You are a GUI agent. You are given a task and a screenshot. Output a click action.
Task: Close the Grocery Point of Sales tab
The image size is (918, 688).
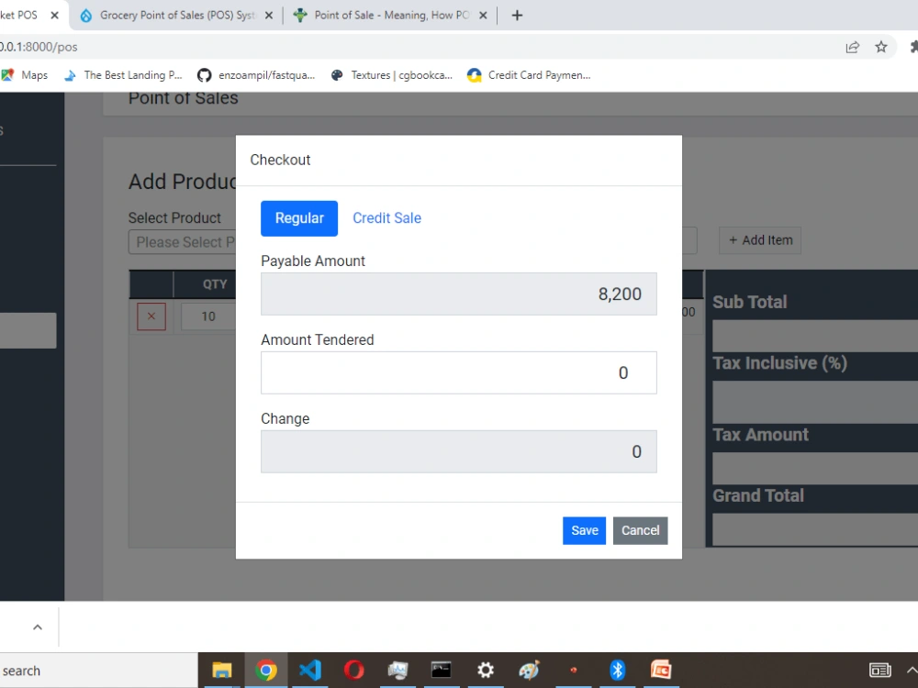269,16
